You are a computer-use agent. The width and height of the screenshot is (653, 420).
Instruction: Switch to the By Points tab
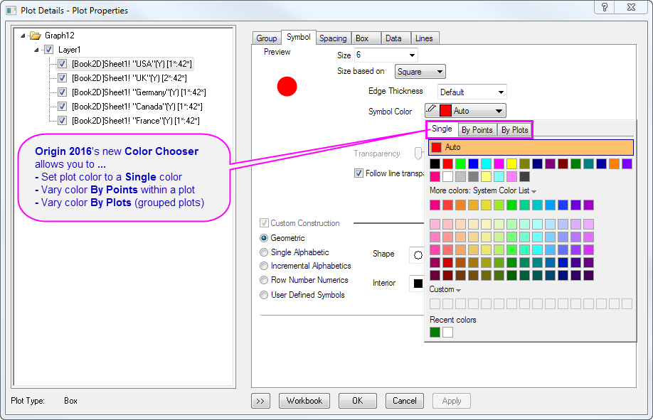pos(476,130)
